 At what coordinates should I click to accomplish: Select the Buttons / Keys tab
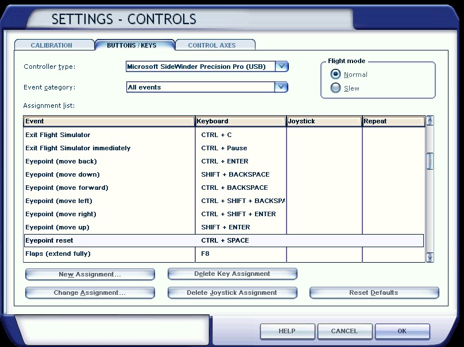point(132,45)
